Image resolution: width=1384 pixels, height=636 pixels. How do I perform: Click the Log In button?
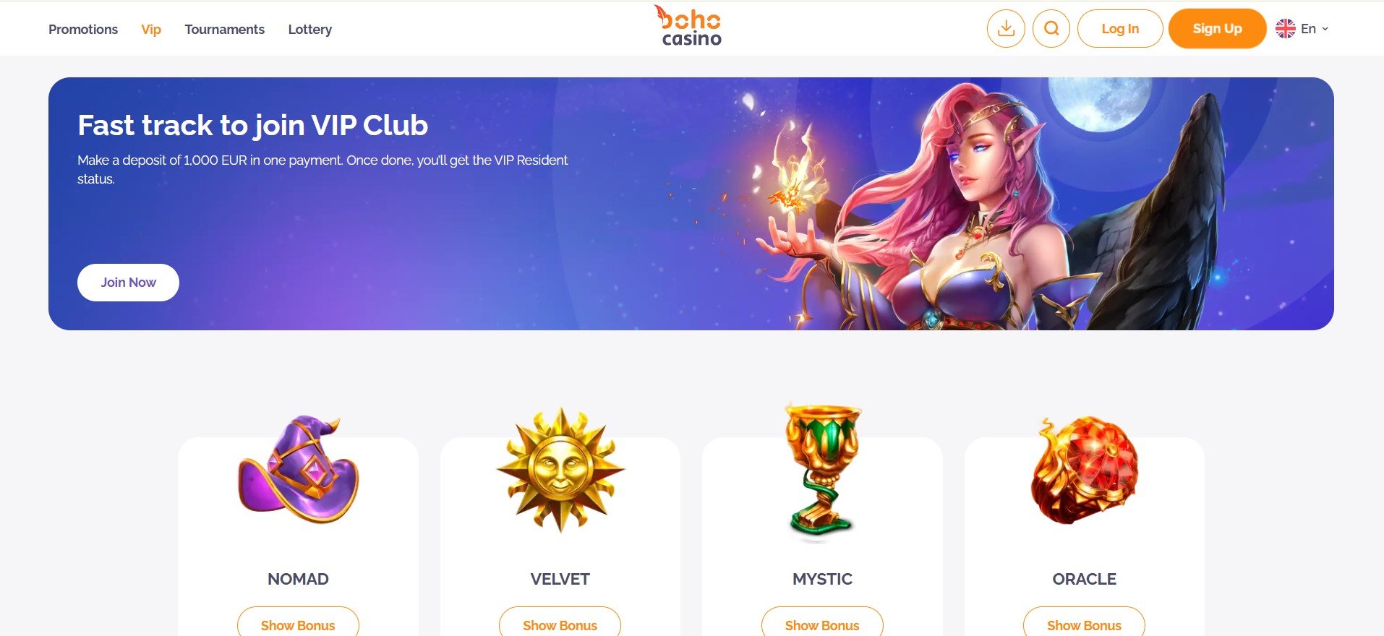pyautogui.click(x=1120, y=29)
